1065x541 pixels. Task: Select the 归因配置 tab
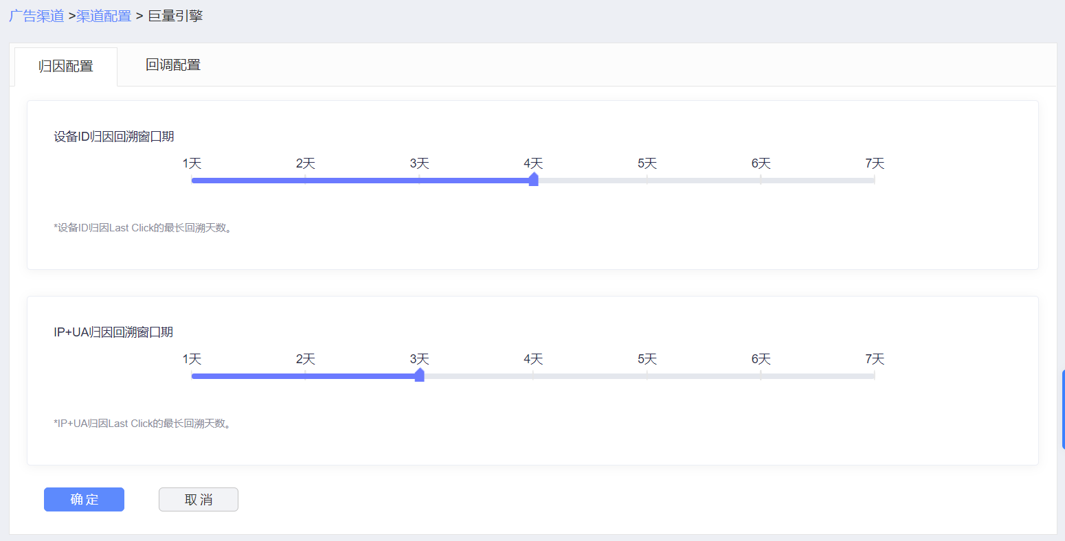click(66, 67)
